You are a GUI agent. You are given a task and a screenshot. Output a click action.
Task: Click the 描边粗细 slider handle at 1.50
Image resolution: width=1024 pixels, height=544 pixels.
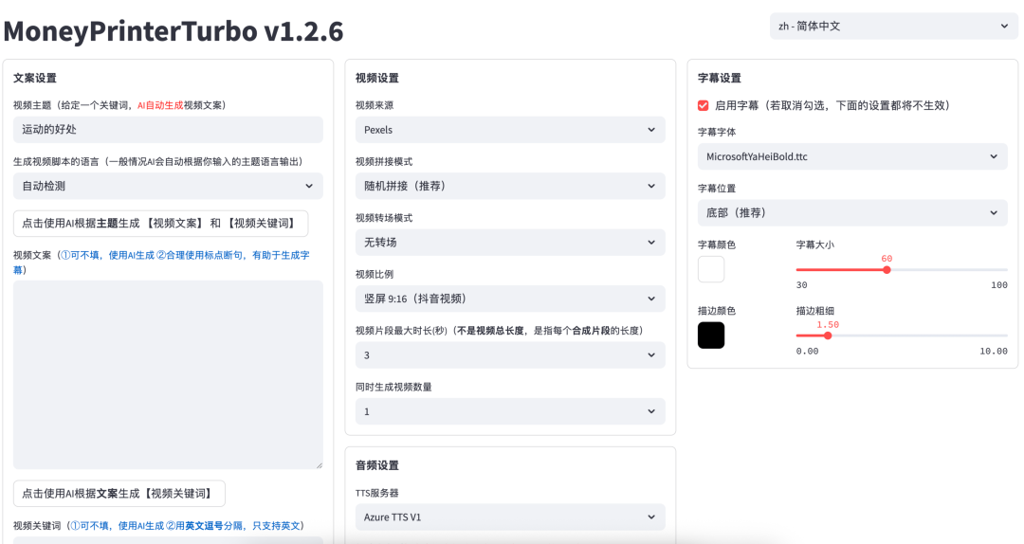tap(828, 335)
